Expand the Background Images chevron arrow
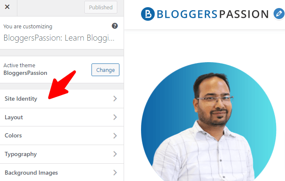Image resolution: width=285 pixels, height=181 pixels. click(115, 173)
